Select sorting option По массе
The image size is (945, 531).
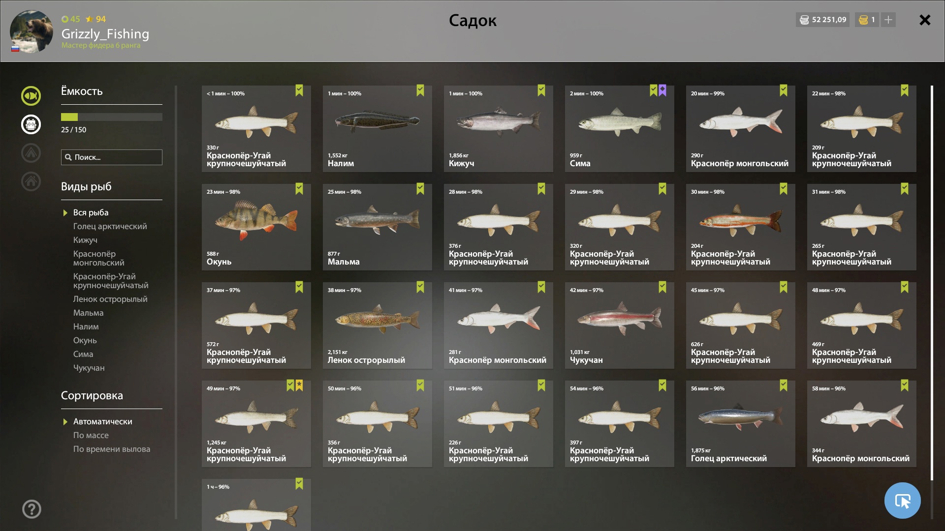coord(91,435)
